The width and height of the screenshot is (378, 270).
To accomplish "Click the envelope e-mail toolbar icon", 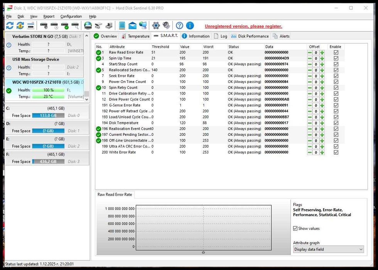I will tap(132, 26).
